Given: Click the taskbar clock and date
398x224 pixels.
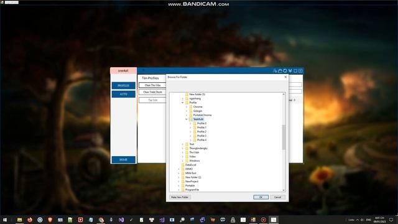Looking at the screenshot, I should 379,220.
